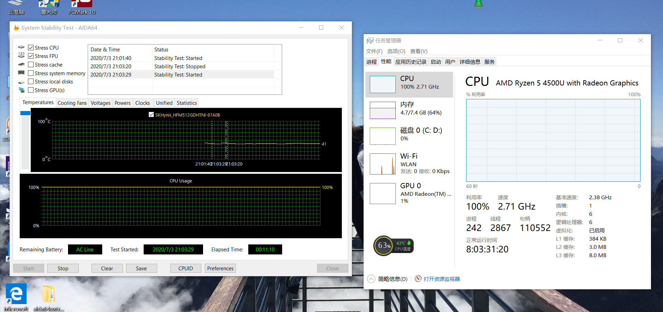Switch to the 应用历史记录 tab

(411, 62)
